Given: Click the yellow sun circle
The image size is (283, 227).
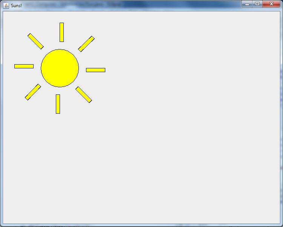Looking at the screenshot, I should point(60,68).
